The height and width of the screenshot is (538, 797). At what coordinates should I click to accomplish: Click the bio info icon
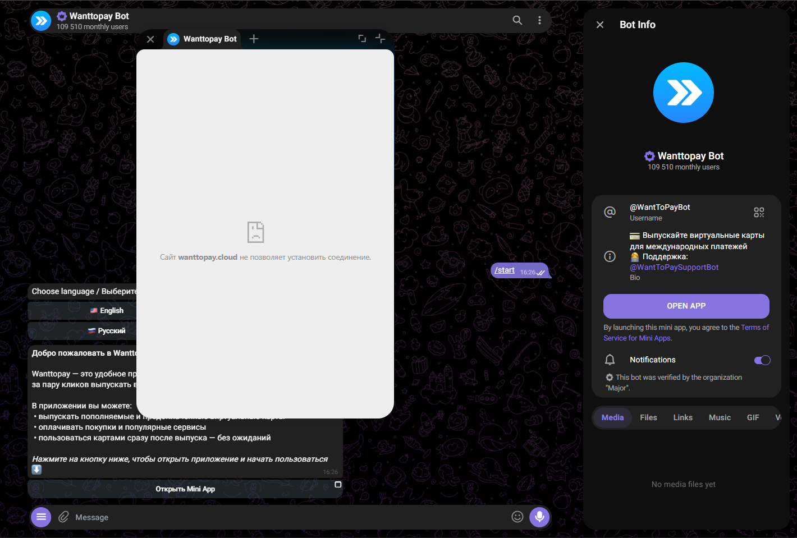click(610, 256)
